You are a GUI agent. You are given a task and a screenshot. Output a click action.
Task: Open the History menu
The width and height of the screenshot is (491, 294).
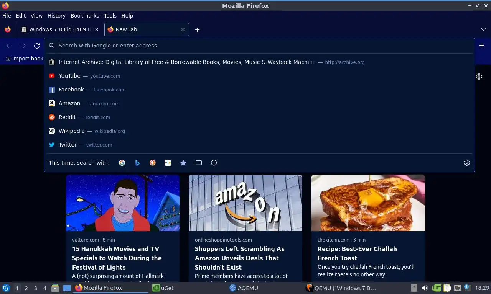tap(57, 16)
